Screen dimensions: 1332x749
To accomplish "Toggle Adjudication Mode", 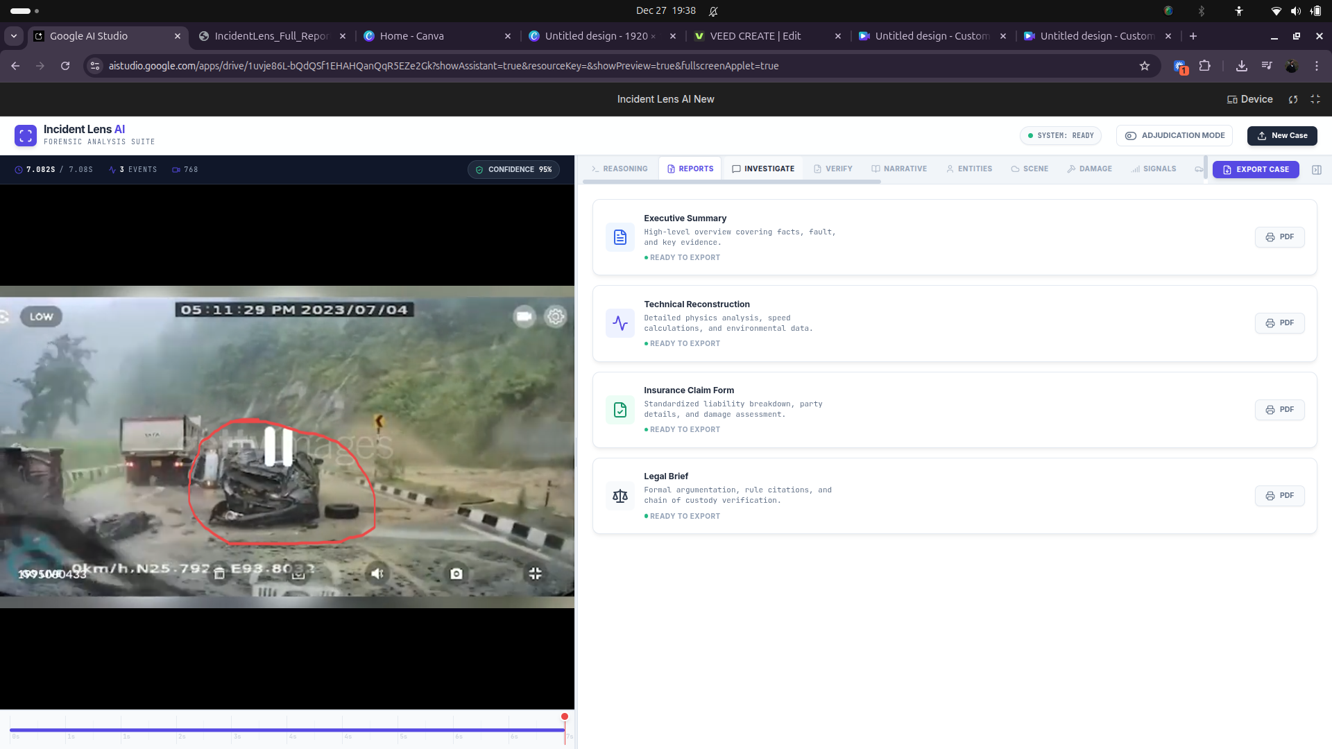I will point(1174,136).
